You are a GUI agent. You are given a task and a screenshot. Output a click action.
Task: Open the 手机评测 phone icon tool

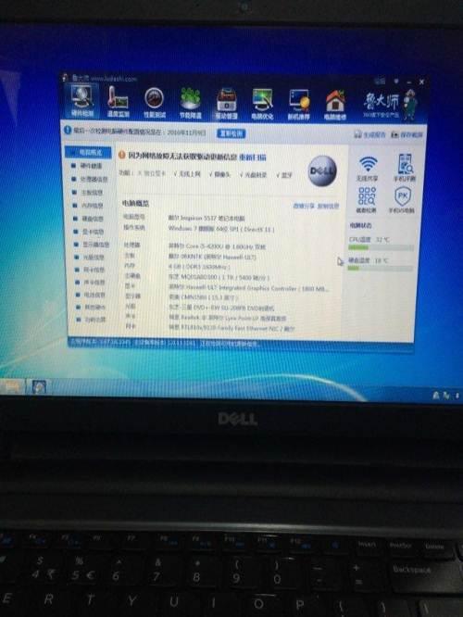tap(405, 168)
